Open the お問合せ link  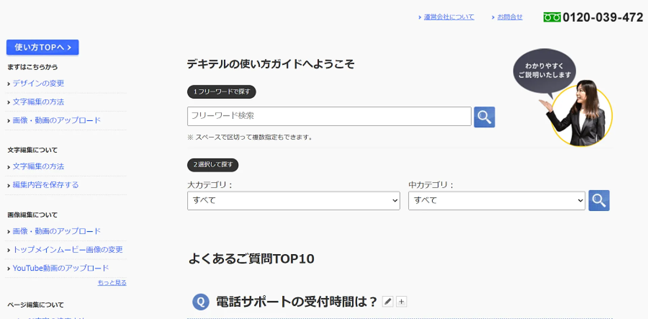tap(510, 17)
